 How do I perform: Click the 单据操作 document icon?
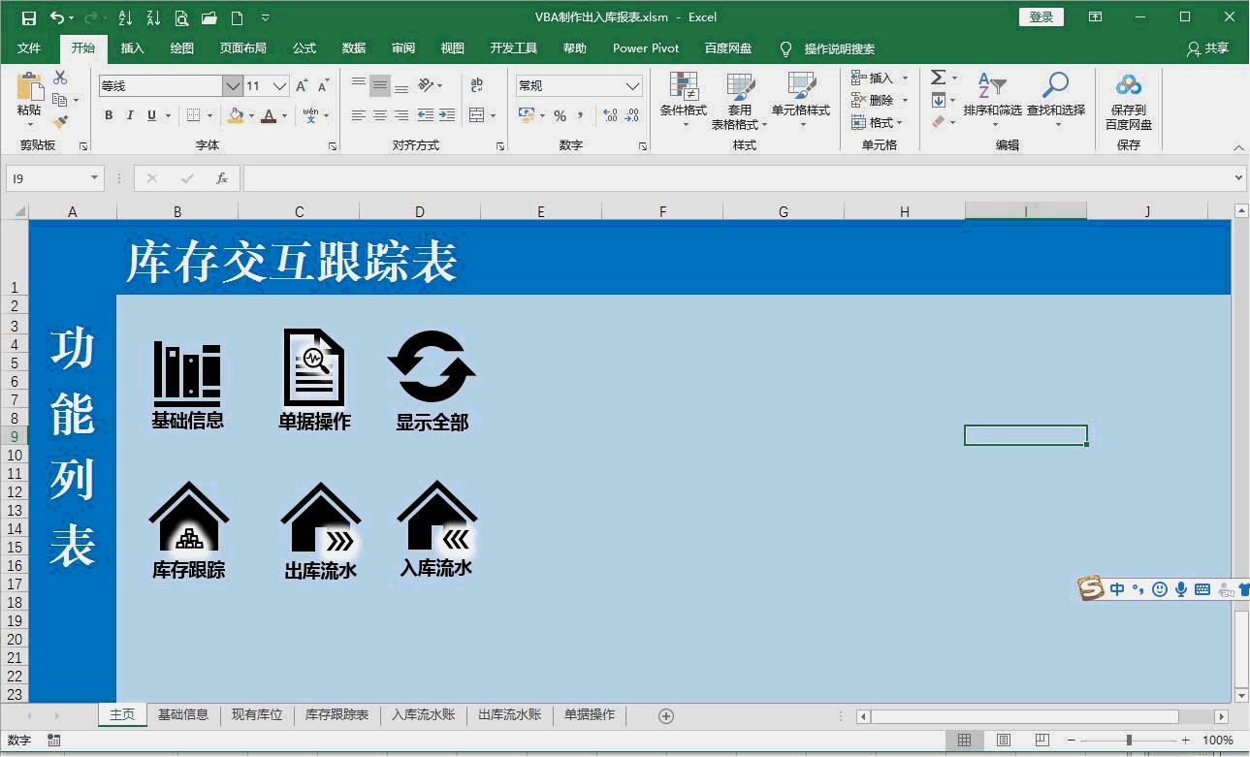pos(312,368)
